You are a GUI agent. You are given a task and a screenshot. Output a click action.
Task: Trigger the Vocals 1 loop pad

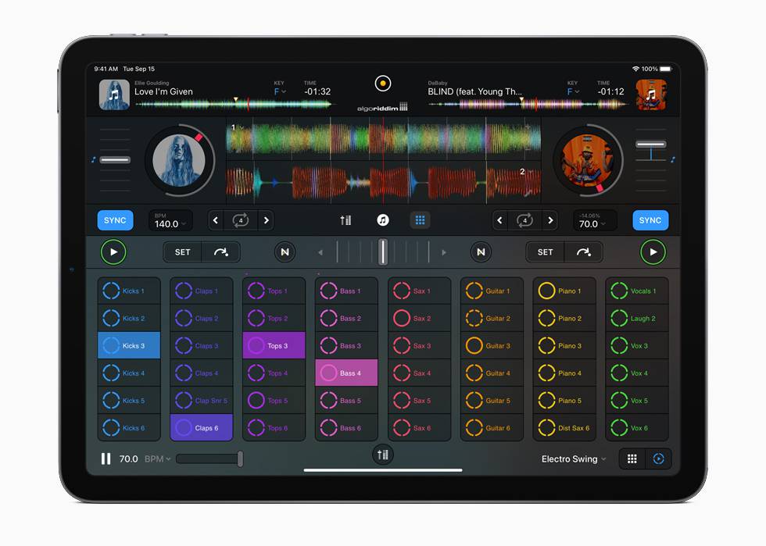tap(637, 291)
